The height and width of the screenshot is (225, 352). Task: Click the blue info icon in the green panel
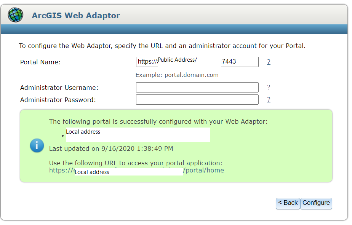point(37,146)
